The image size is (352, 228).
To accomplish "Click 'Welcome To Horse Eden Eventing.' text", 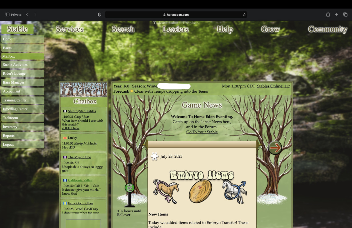I will [202, 117].
